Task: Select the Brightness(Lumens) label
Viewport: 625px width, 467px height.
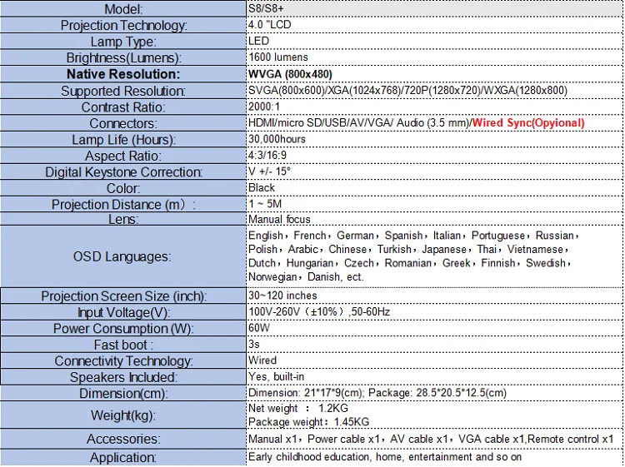Action: [123, 57]
